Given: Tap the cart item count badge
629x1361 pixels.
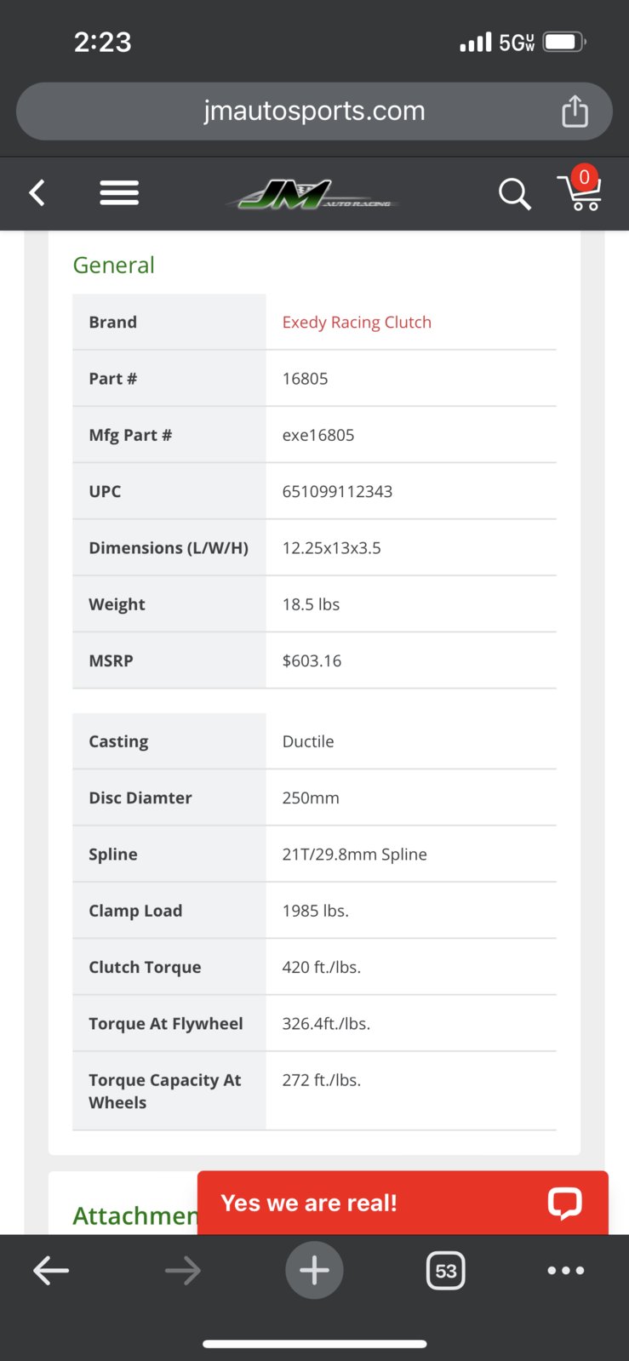Looking at the screenshot, I should [x=584, y=177].
